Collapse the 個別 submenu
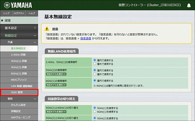 [x=19, y=99]
